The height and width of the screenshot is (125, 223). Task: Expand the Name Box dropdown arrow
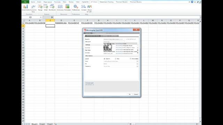(41, 17)
